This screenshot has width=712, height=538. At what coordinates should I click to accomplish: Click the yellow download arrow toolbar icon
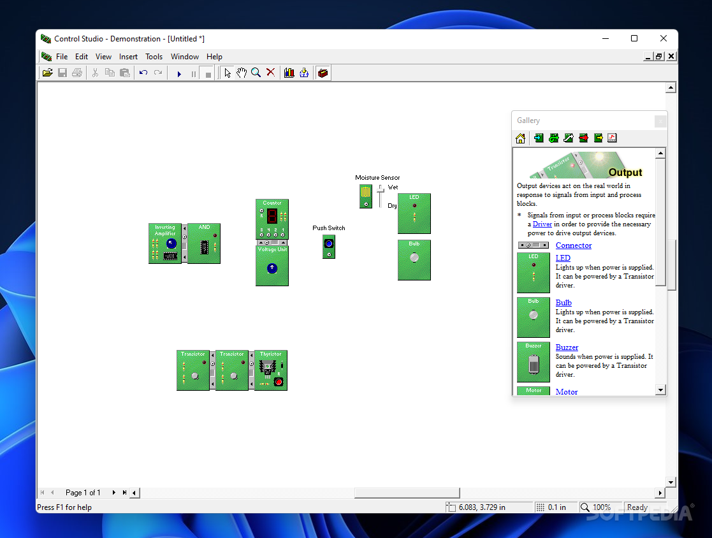click(x=304, y=73)
